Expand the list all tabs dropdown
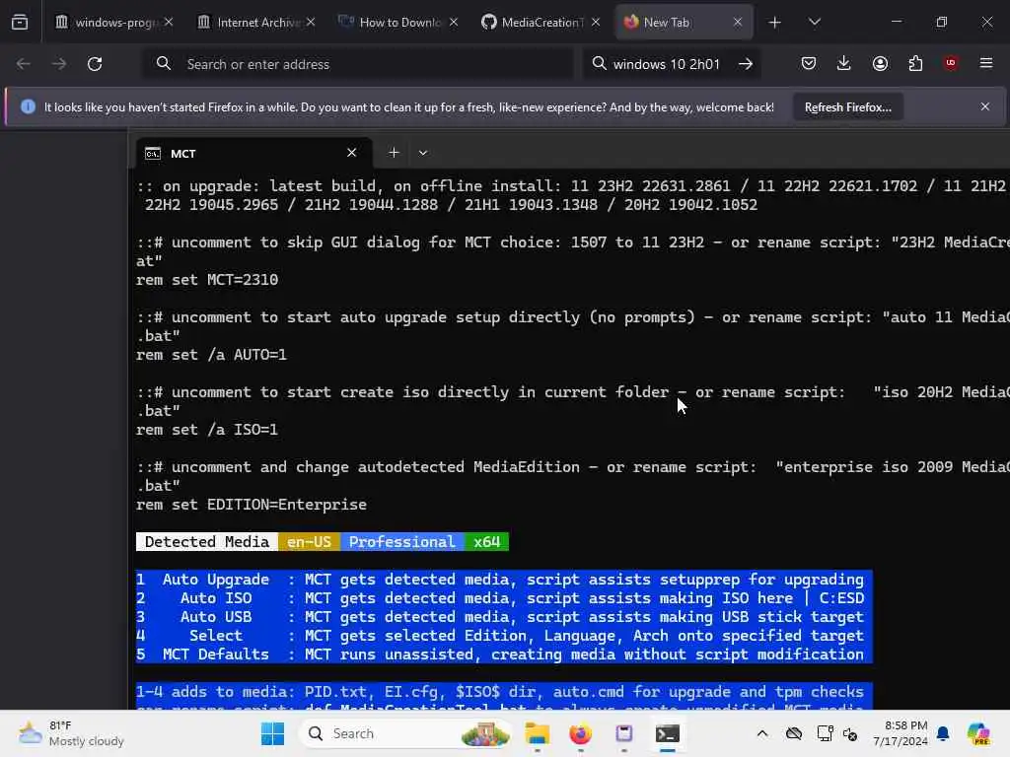Image resolution: width=1010 pixels, height=757 pixels. click(x=814, y=23)
